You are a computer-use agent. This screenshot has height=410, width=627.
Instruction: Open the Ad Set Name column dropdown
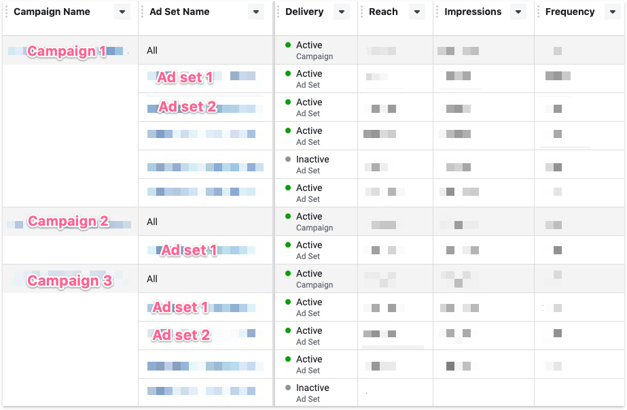(x=255, y=12)
